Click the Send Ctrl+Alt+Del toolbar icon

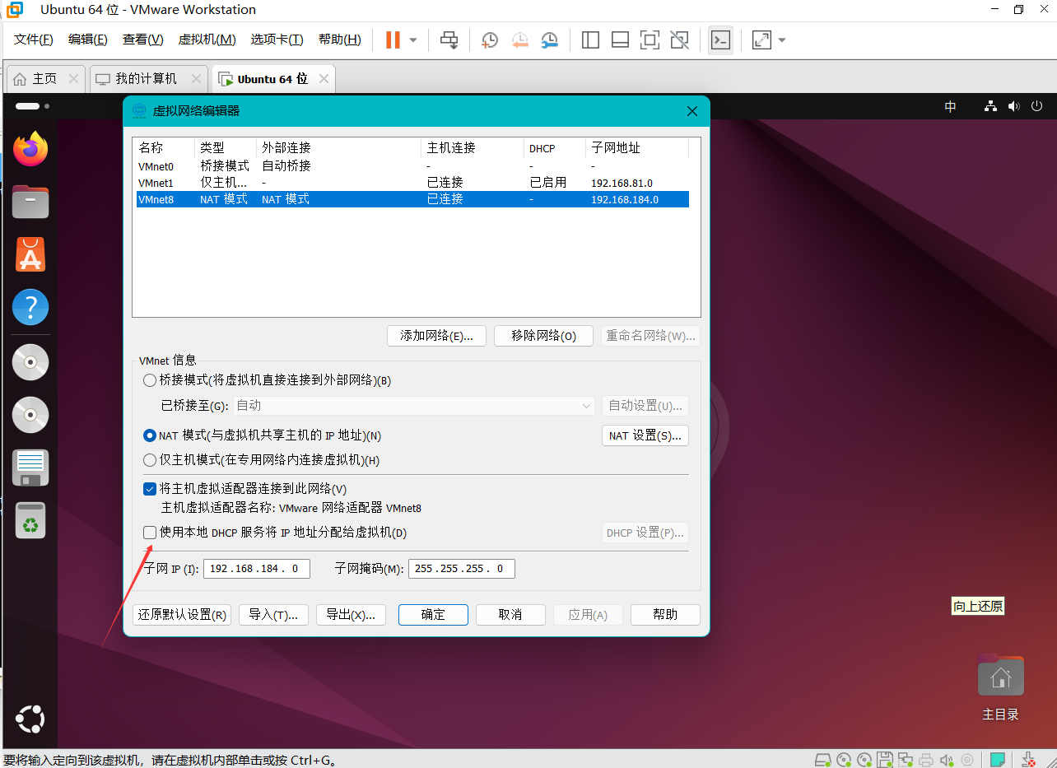click(449, 40)
